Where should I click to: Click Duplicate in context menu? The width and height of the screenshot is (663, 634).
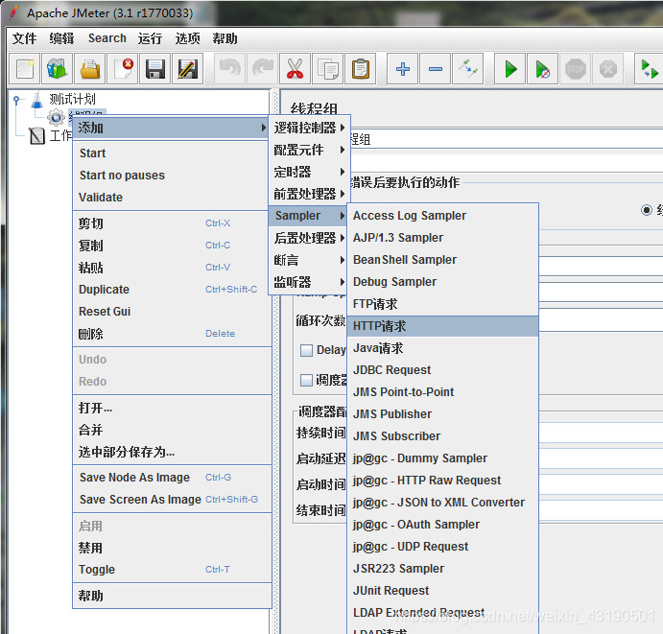coord(172,289)
